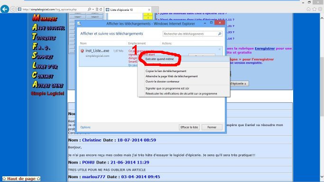Image resolution: width=324 pixels, height=182 pixels.
Task: Click the Home icon in the browser toolbar
Action: tap(308, 9)
